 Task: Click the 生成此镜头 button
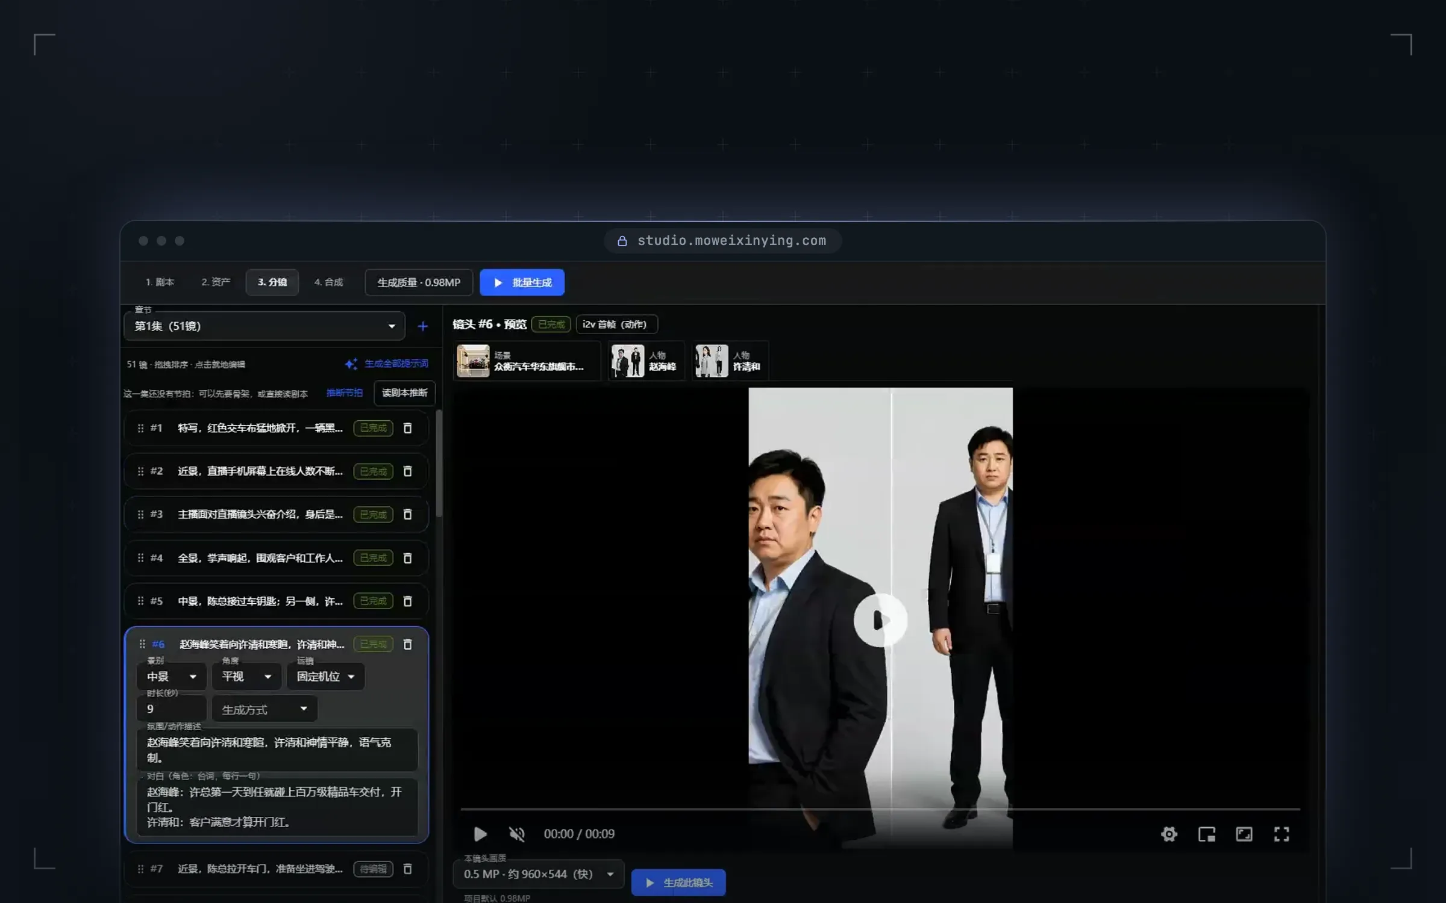pos(678,883)
